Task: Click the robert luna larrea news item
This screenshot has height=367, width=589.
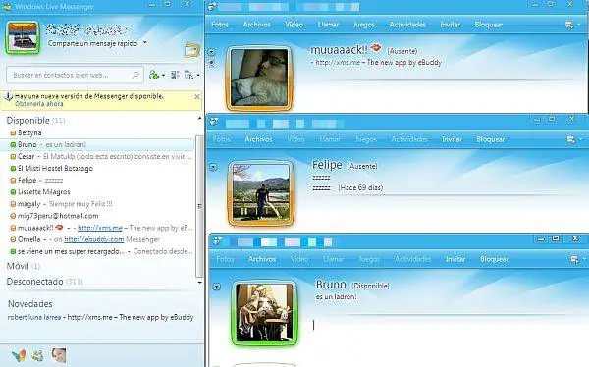Action: [x=101, y=317]
